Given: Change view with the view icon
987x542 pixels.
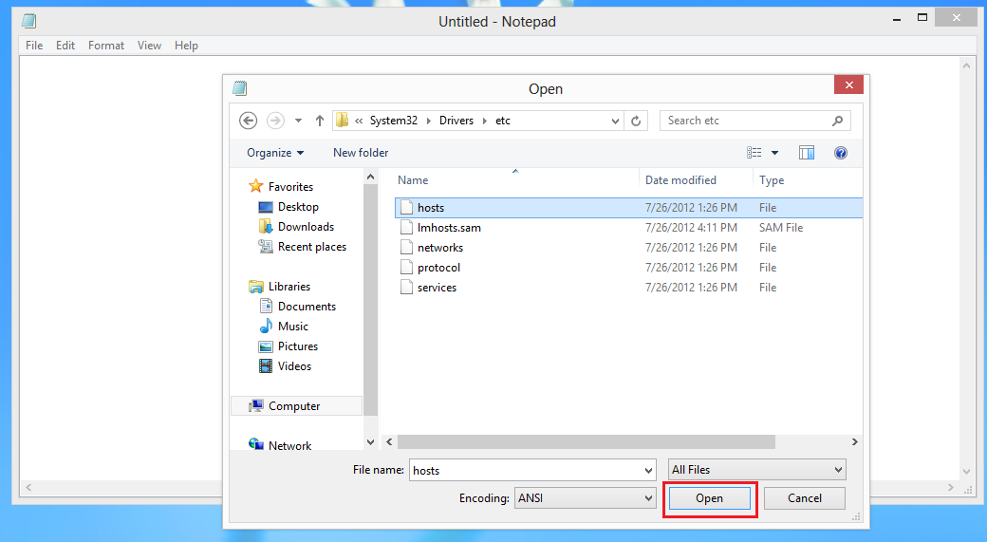Looking at the screenshot, I should [x=754, y=153].
